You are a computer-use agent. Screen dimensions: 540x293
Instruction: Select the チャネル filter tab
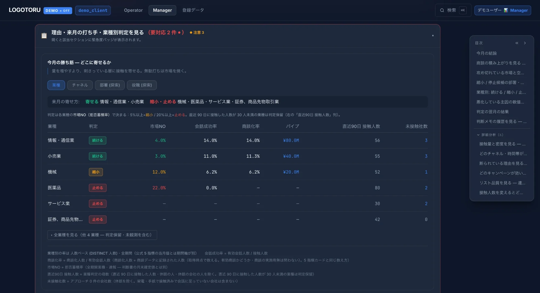(80, 85)
